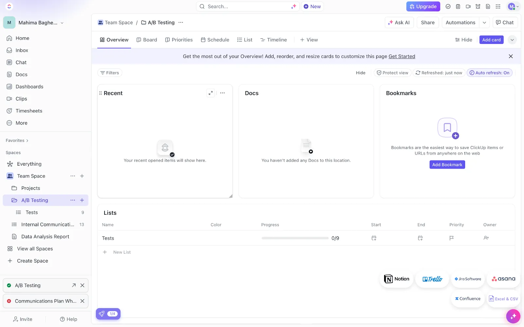Open A/B Testing tray item in new view
This screenshot has width=524, height=327.
(x=74, y=285)
